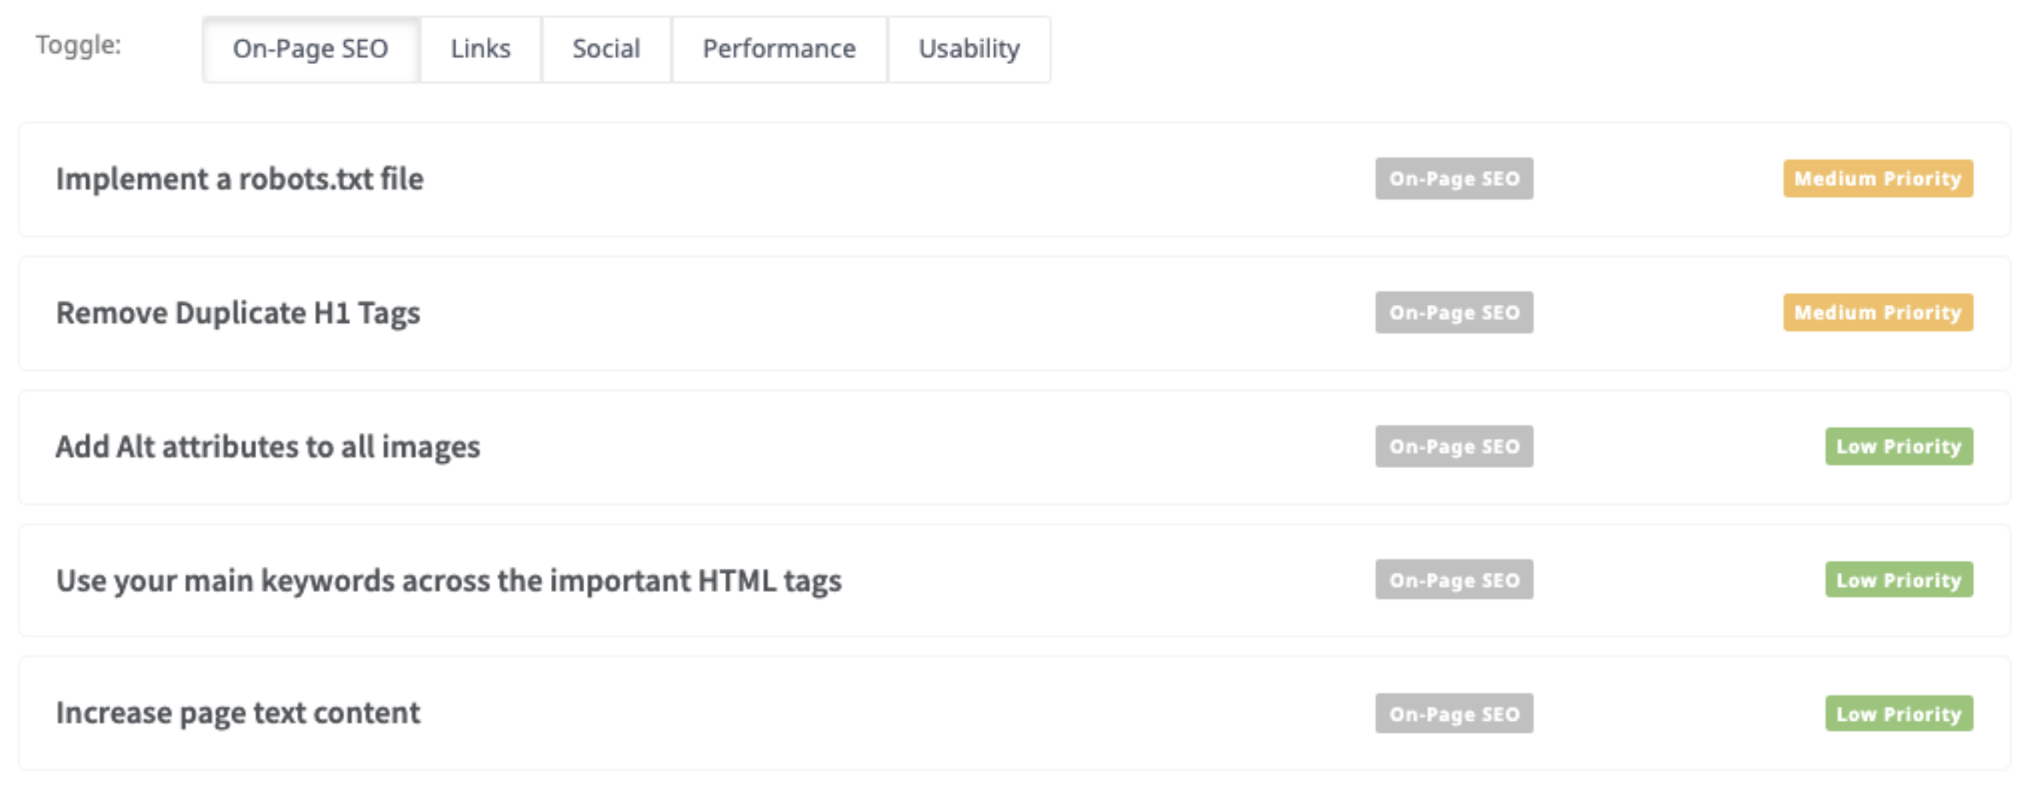This screenshot has width=2028, height=789.
Task: Click On-Page SEO badge on robots.txt row
Action: click(x=1454, y=179)
